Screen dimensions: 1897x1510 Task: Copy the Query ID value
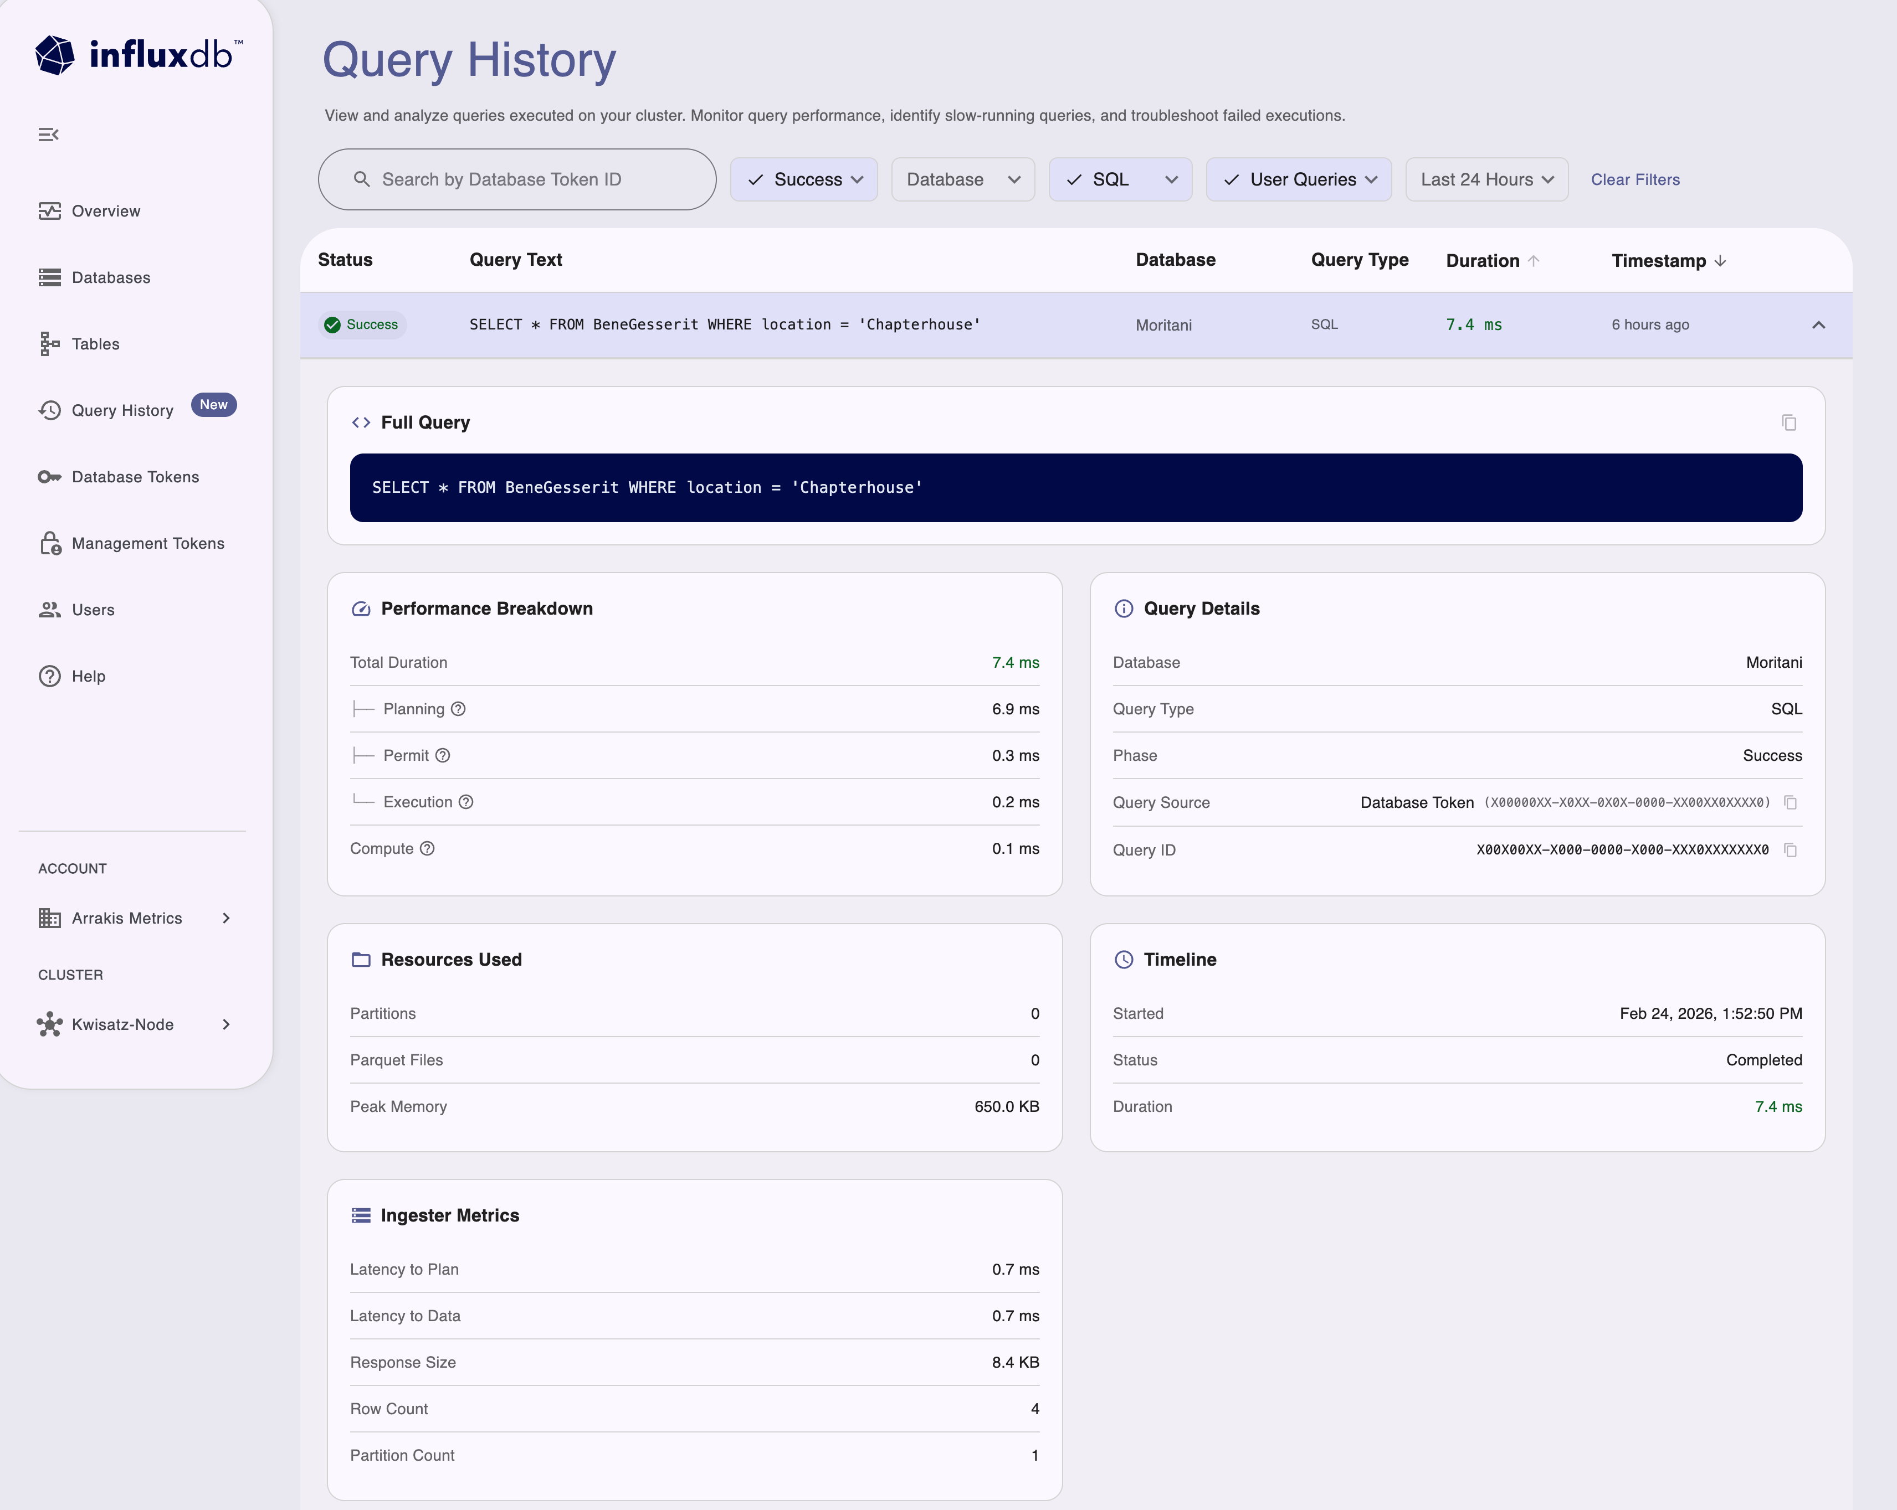point(1792,851)
